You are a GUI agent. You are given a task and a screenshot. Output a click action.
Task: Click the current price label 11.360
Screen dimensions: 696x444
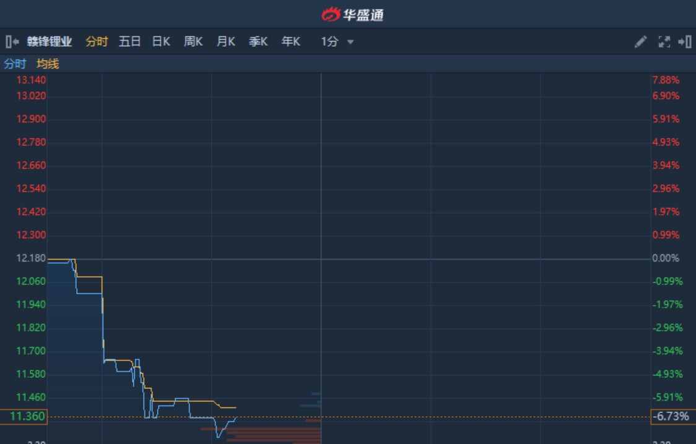(x=24, y=417)
